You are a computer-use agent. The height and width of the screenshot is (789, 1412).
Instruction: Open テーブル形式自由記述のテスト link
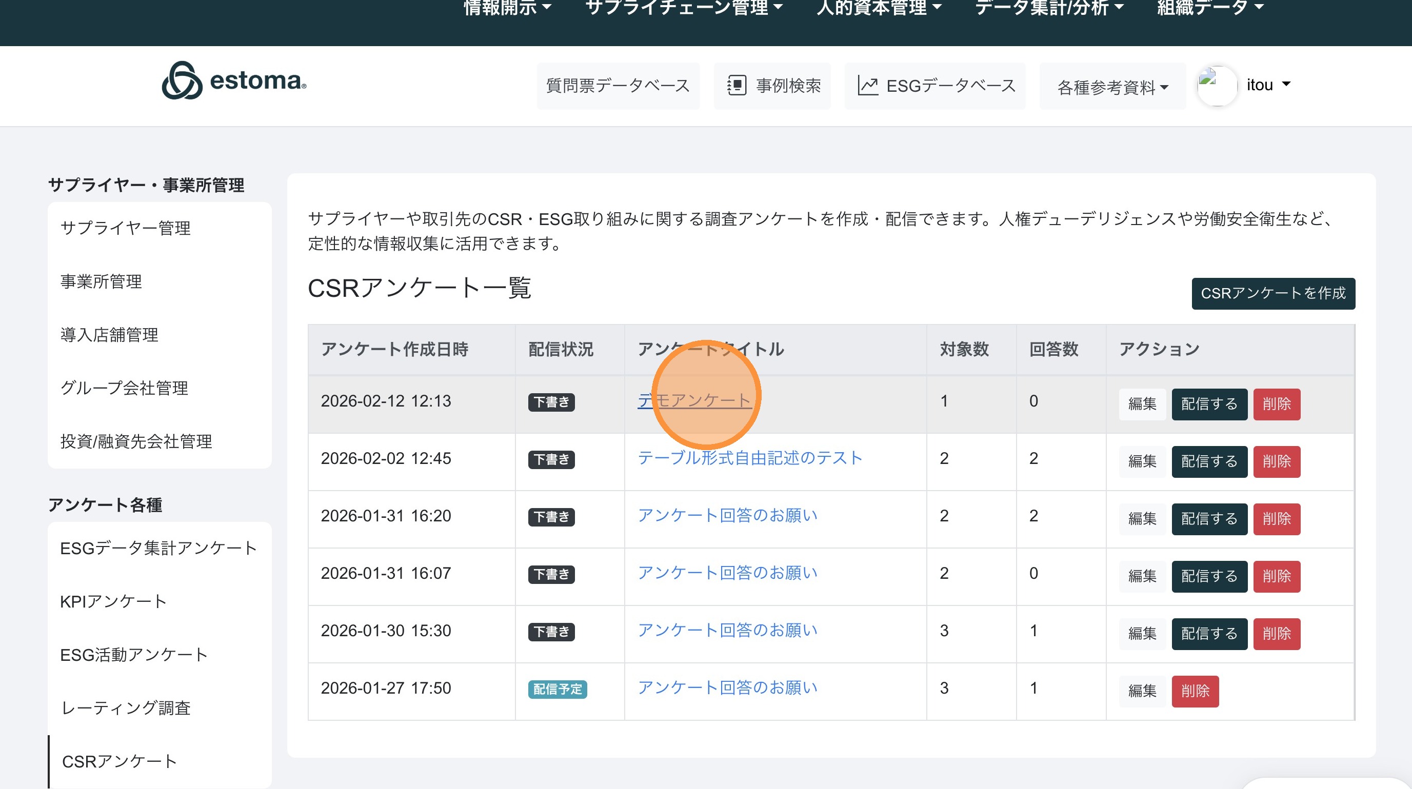[749, 458]
